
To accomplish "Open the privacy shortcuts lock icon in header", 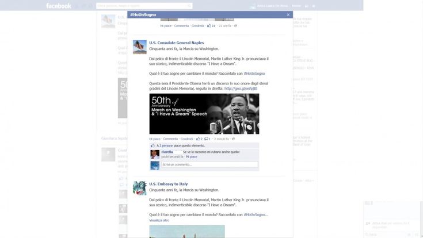I will point(306,6).
